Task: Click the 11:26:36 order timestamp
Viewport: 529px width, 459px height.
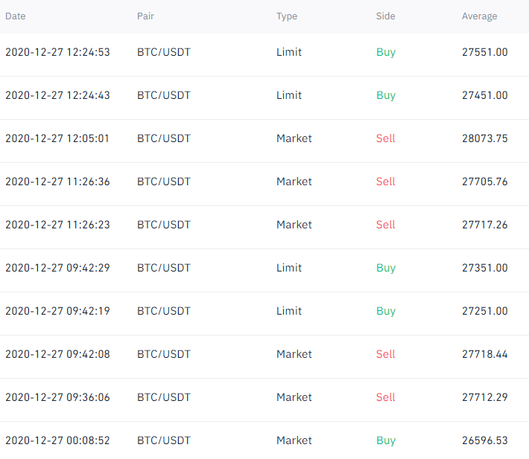Action: point(57,182)
